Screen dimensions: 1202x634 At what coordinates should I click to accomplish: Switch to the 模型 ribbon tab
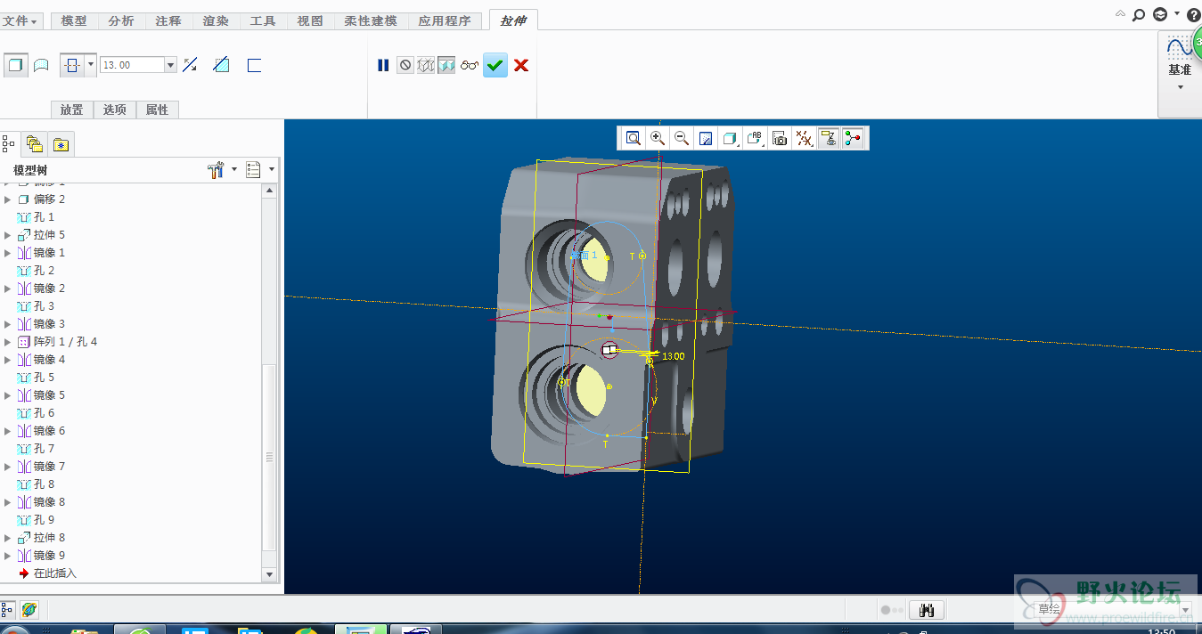point(74,20)
